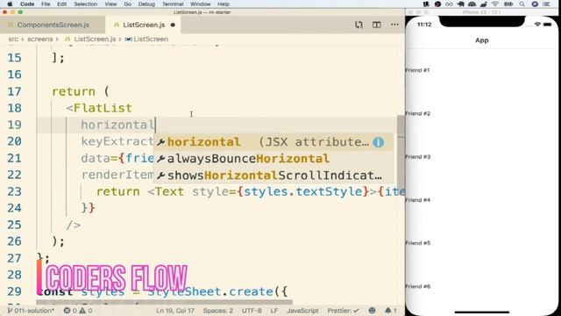Screen dimensions: 561x316
Task: Choose showsHorizontalScrollIndicator suggestion
Action: (273, 176)
